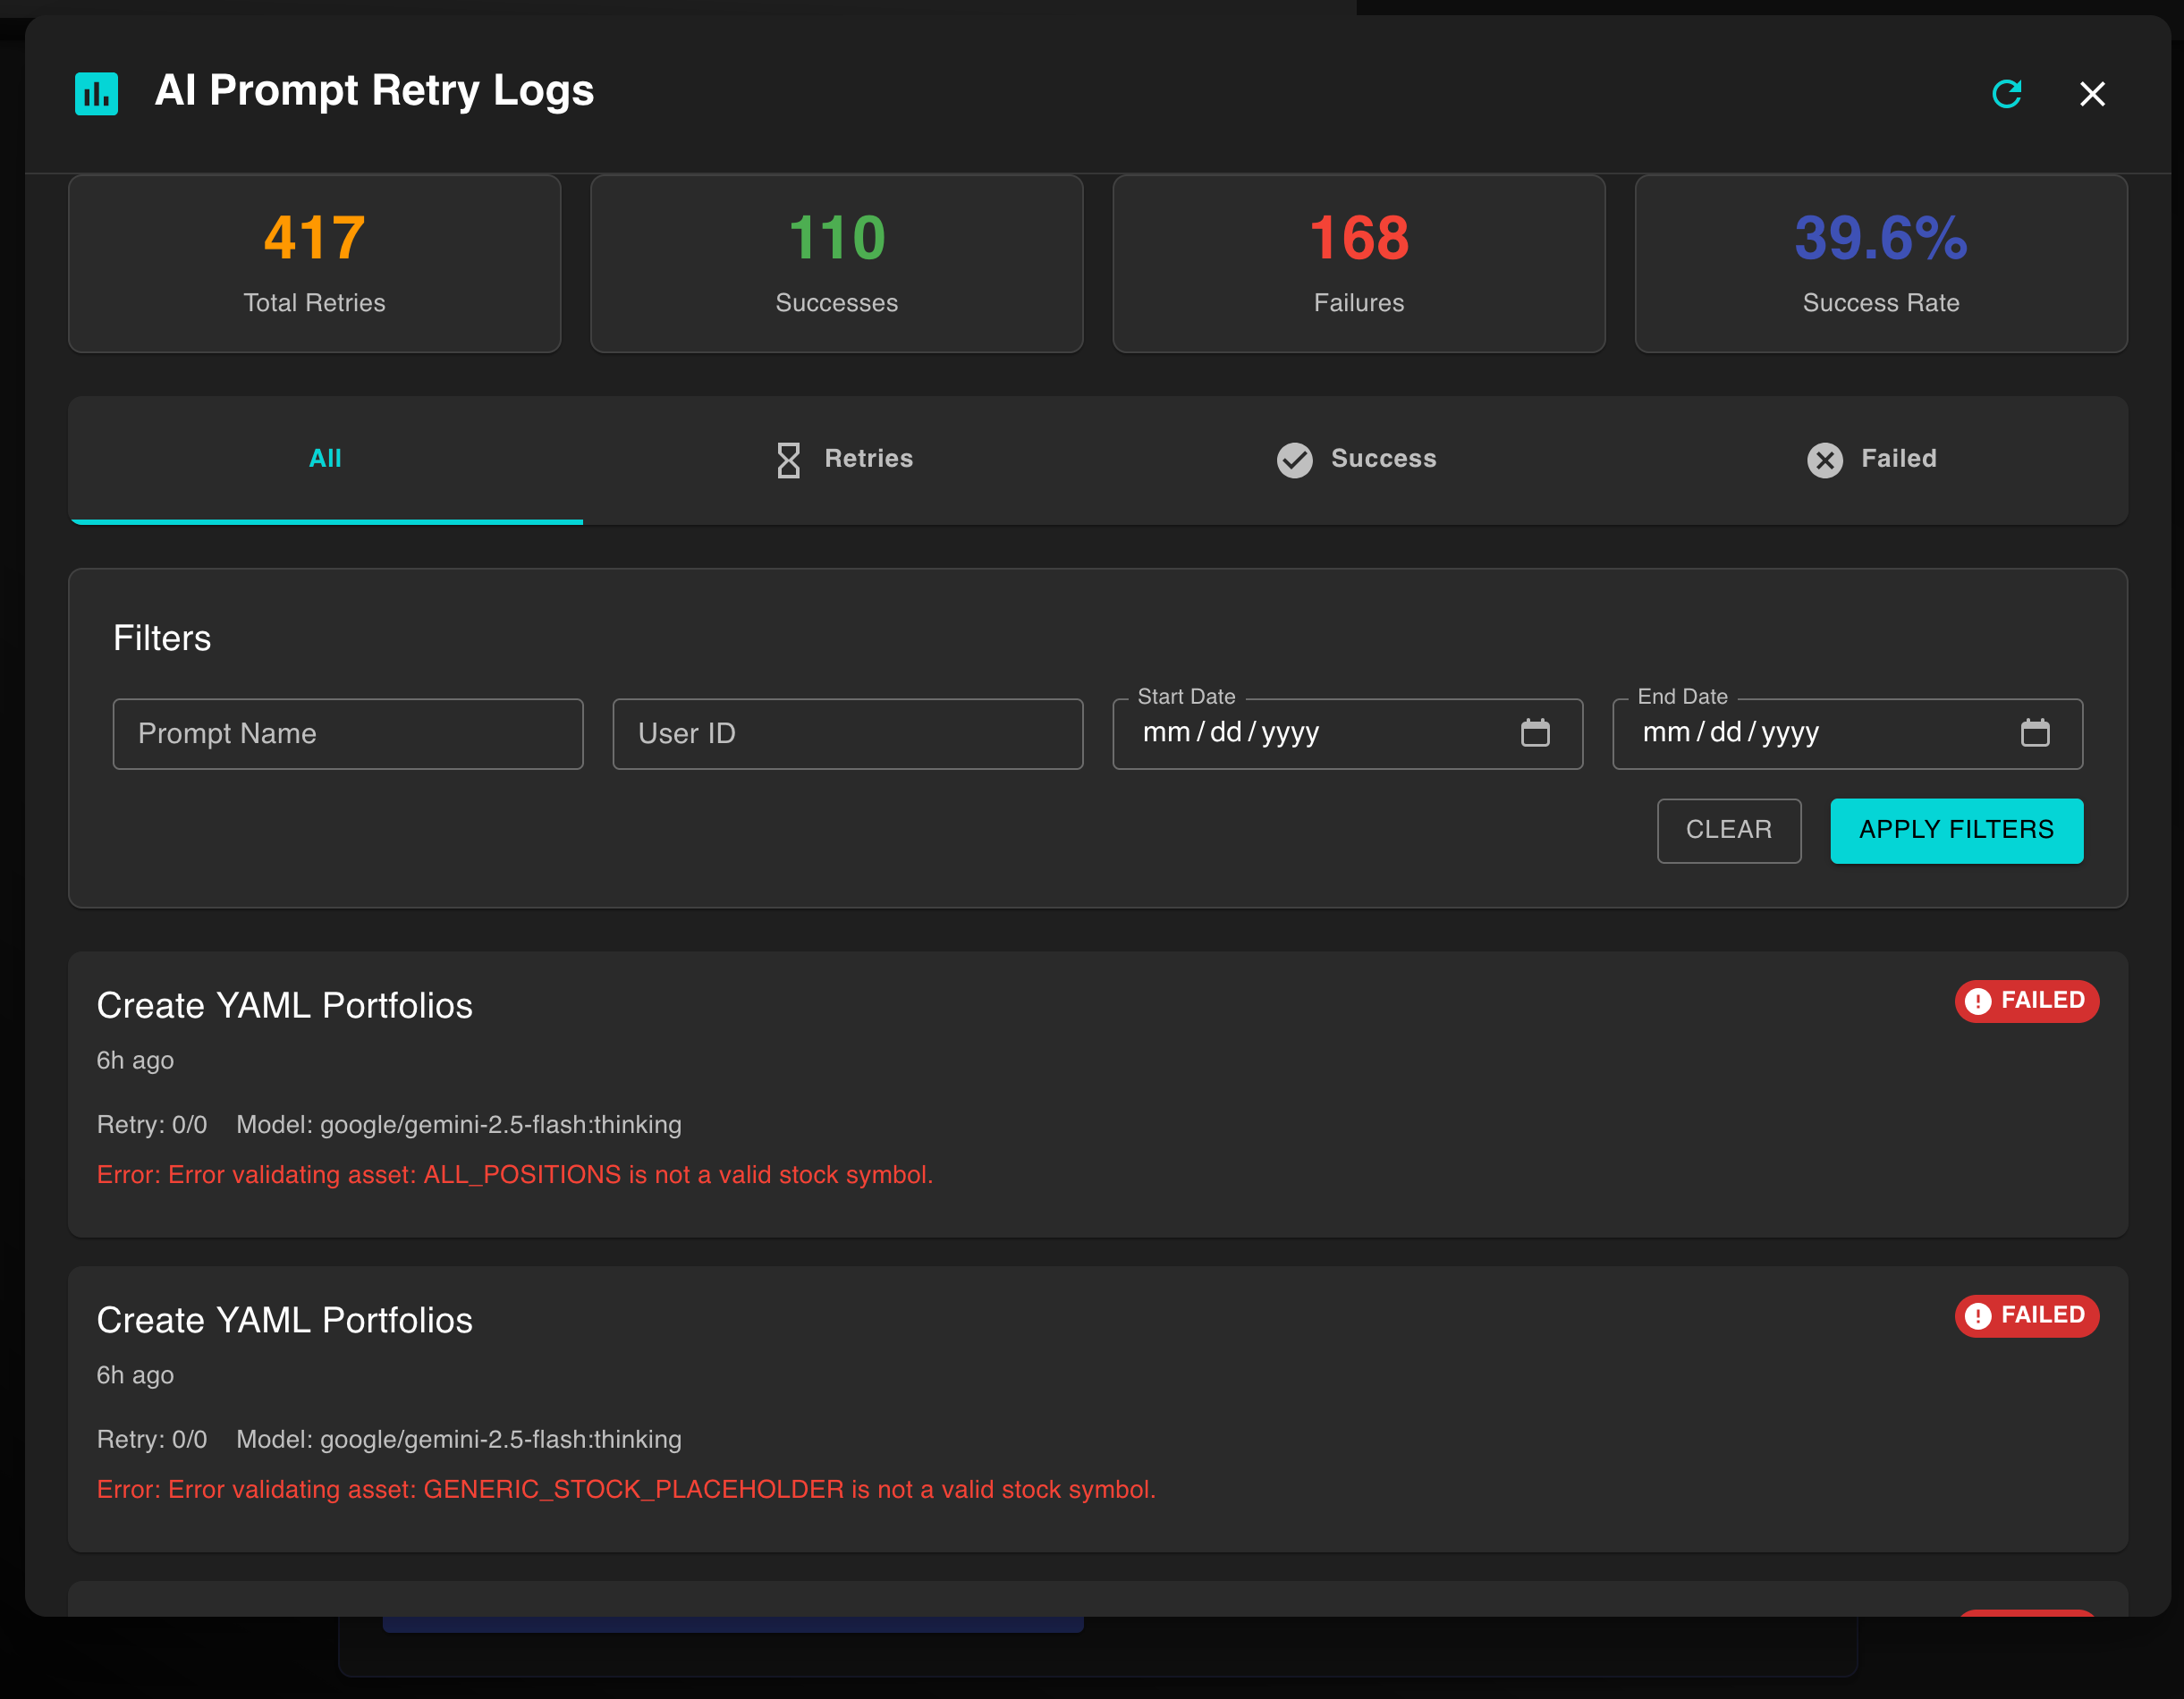Focus the User ID input field
The image size is (2184, 1699).
(x=847, y=734)
